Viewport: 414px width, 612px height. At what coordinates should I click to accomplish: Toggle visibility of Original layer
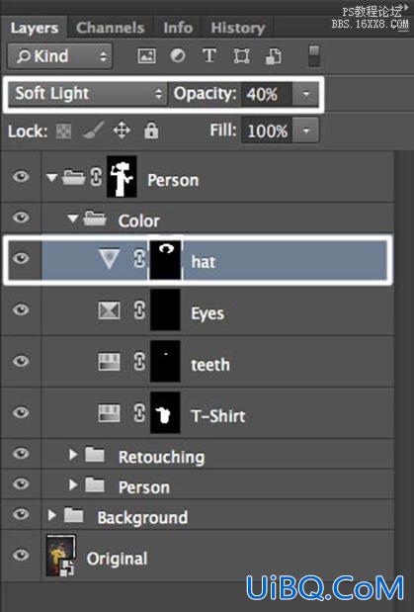pos(21,555)
